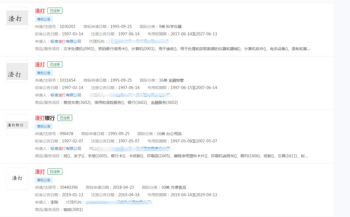
Task: Select exclusive period 1997-05-08至2007-05-07
Action: pyautogui.click(x=194, y=141)
